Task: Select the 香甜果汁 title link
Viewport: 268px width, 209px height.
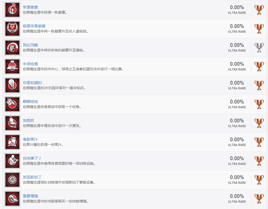Action: pos(31,140)
